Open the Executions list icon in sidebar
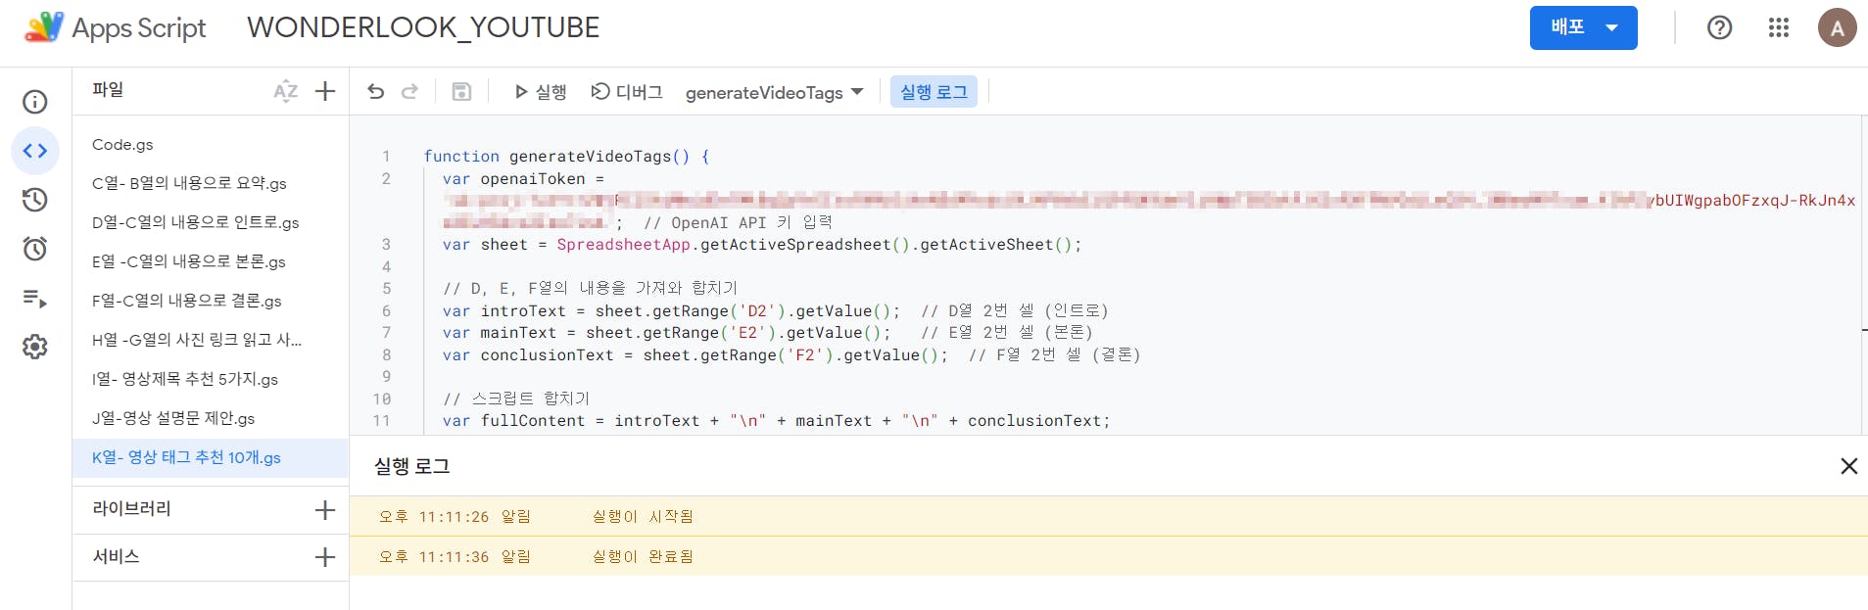Image resolution: width=1868 pixels, height=610 pixels. 35,298
